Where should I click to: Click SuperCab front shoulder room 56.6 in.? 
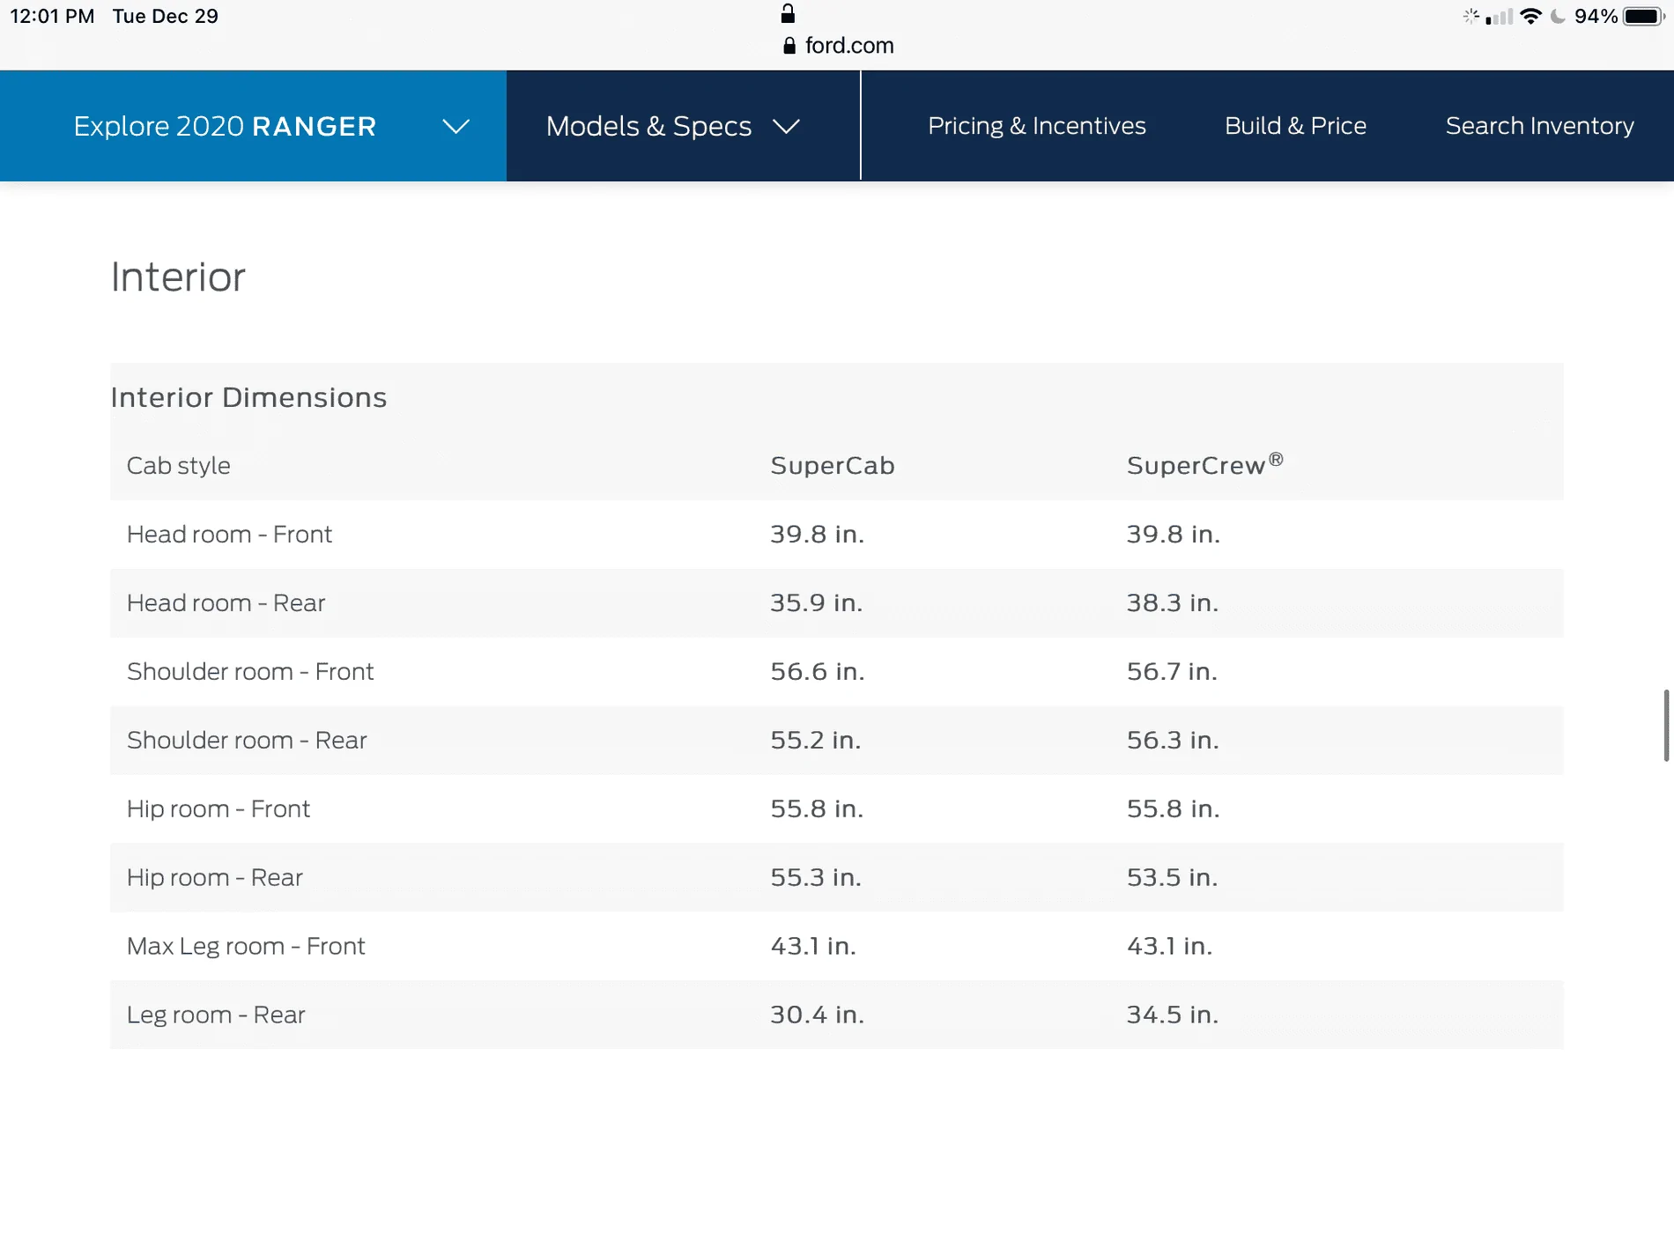click(x=818, y=671)
